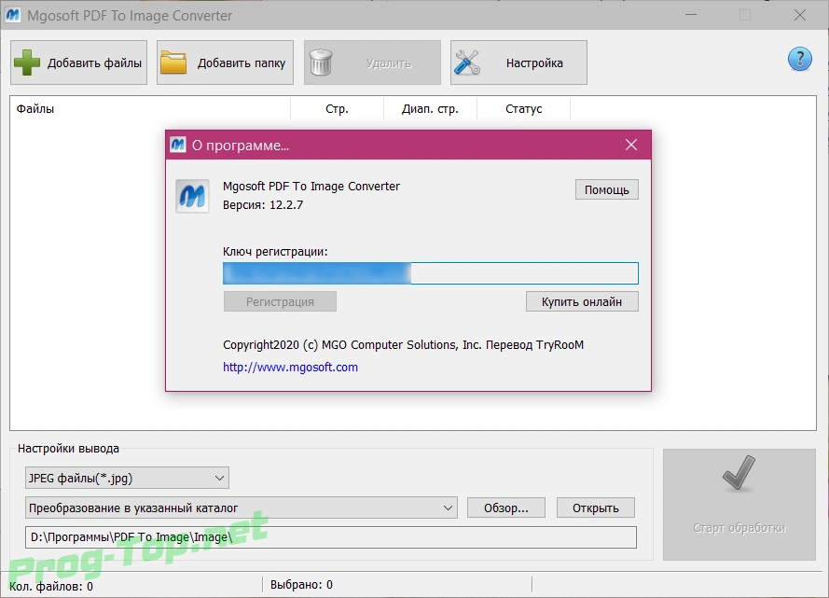Screen dimensions: 829x598
Task: Expand the Преобразование в указанный каталог dropdown
Action: pyautogui.click(x=242, y=508)
